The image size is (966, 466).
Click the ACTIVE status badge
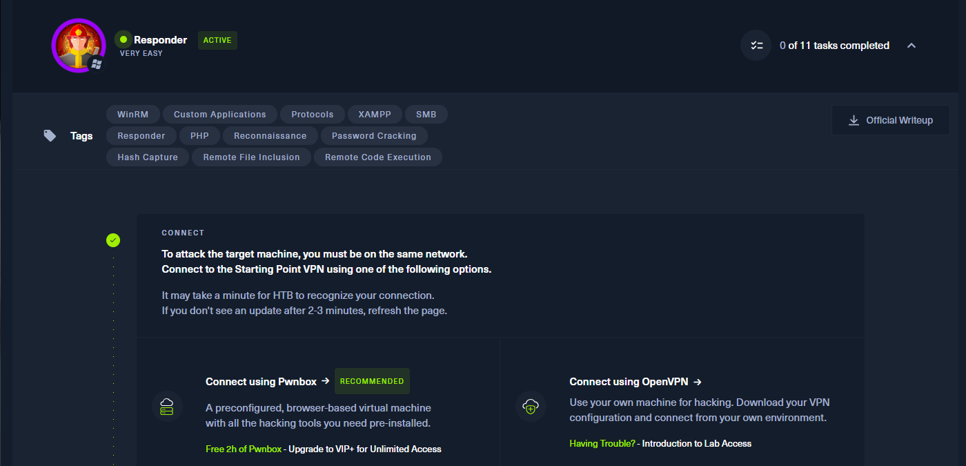pos(217,40)
